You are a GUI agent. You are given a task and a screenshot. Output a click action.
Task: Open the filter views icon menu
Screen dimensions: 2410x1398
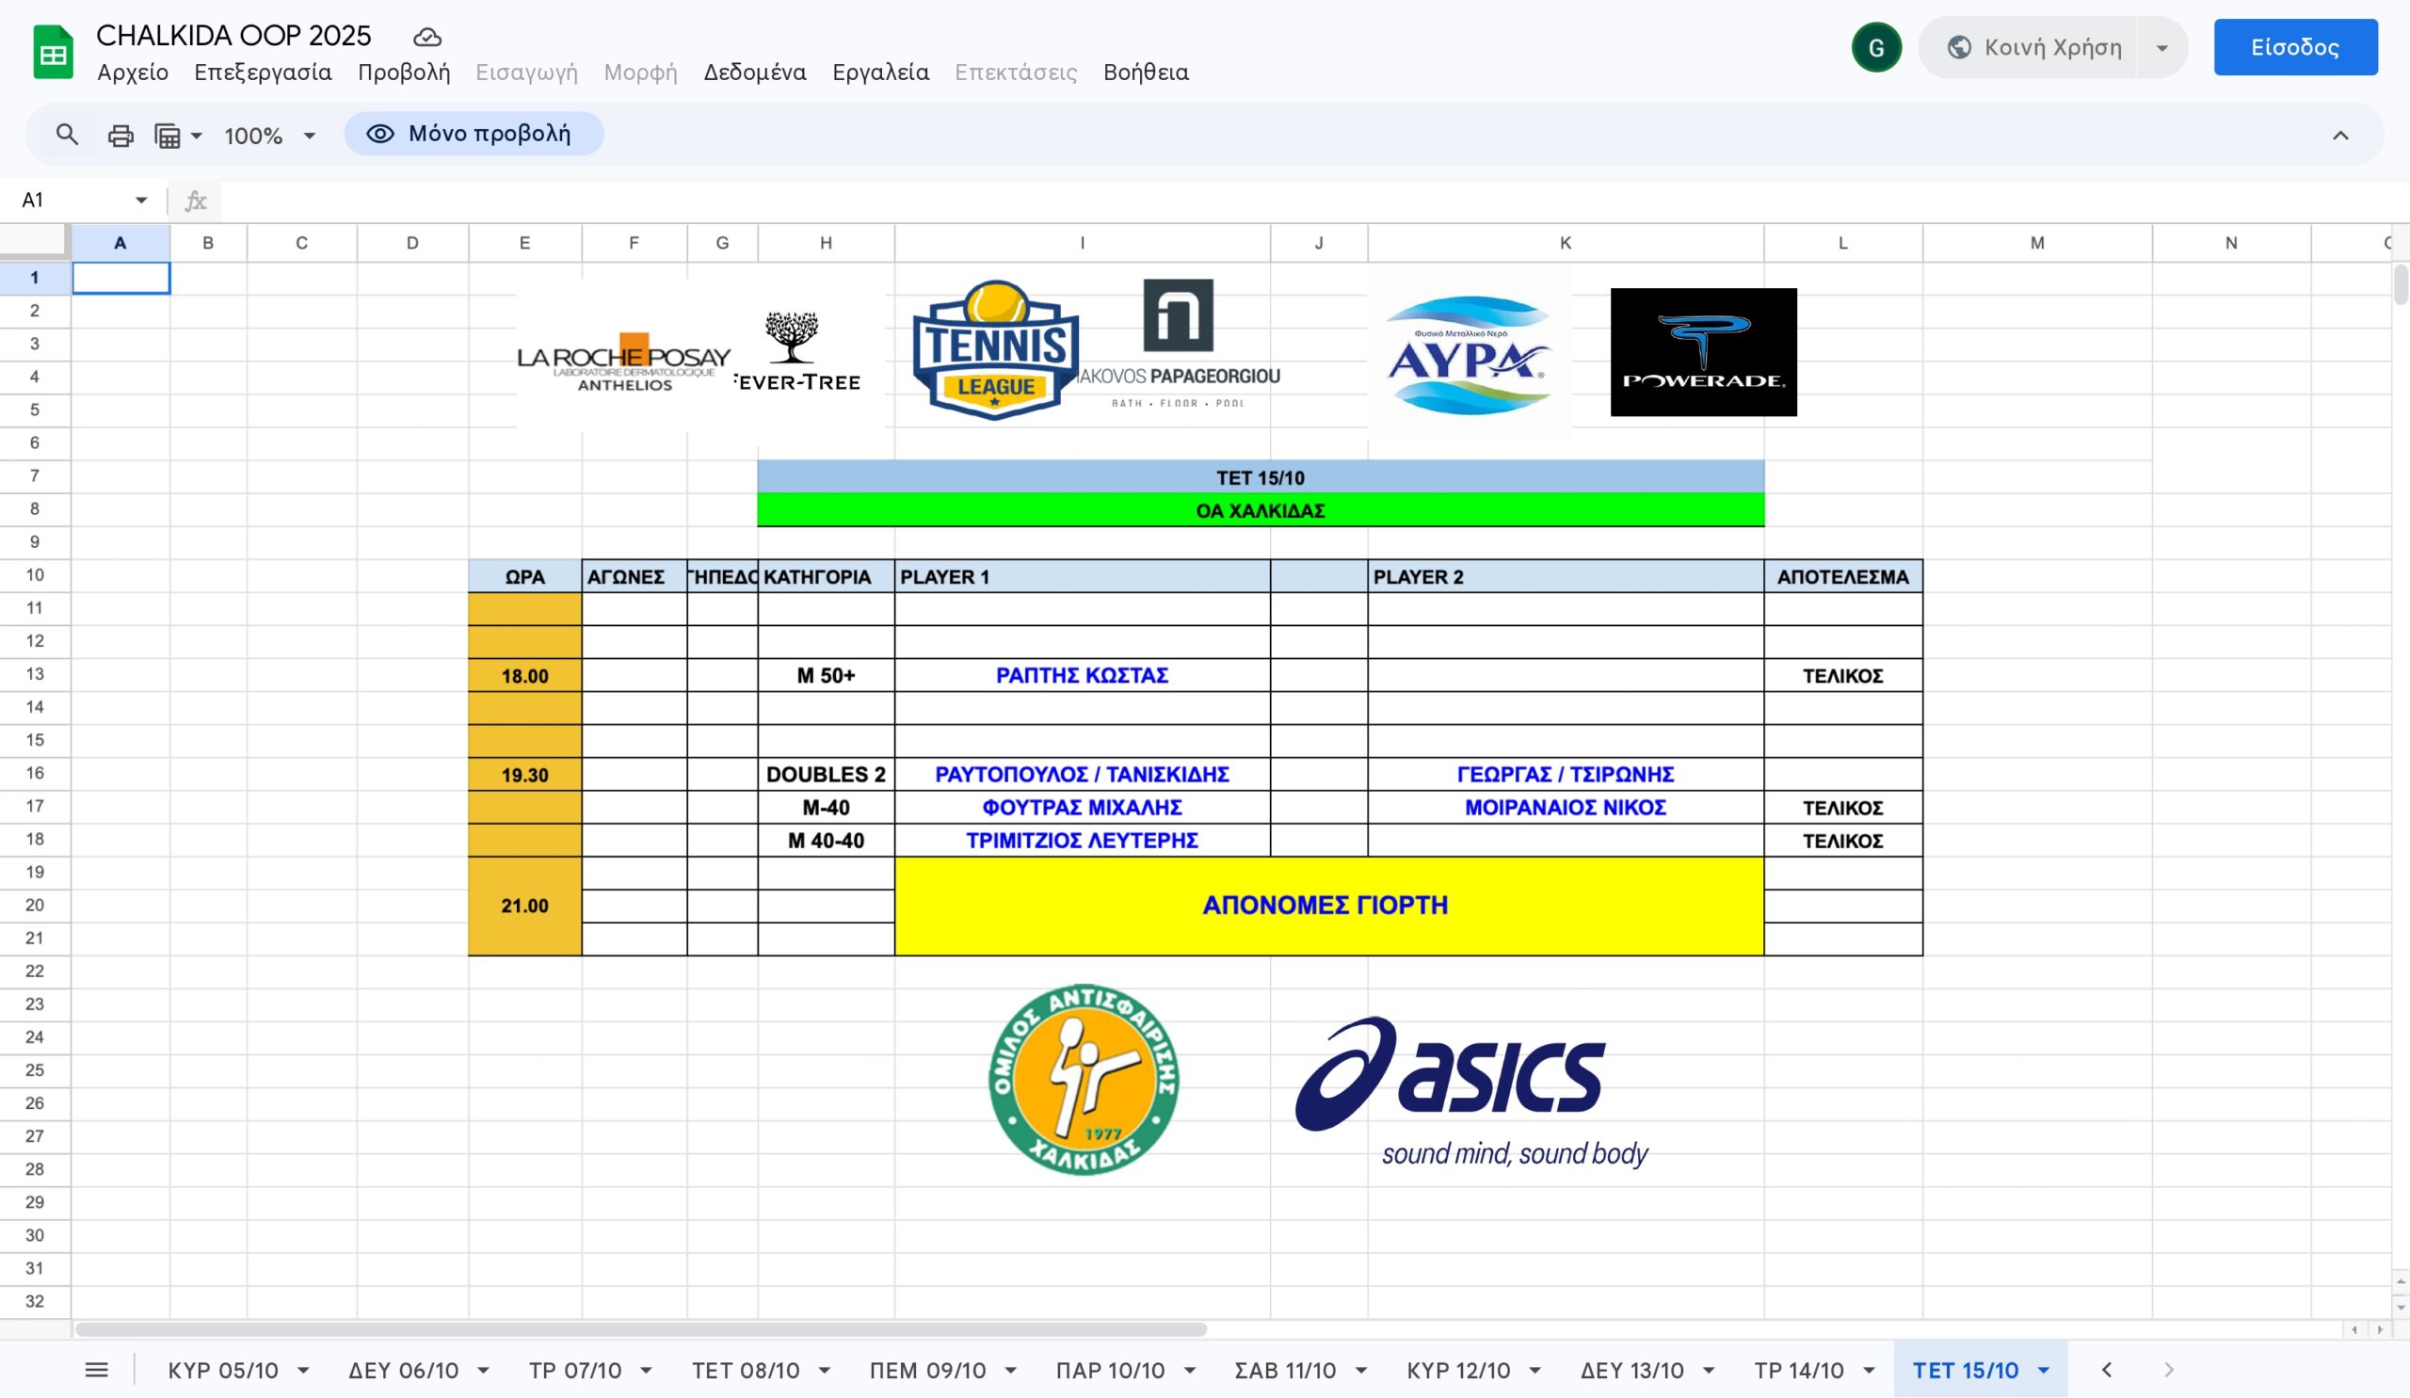(x=178, y=136)
